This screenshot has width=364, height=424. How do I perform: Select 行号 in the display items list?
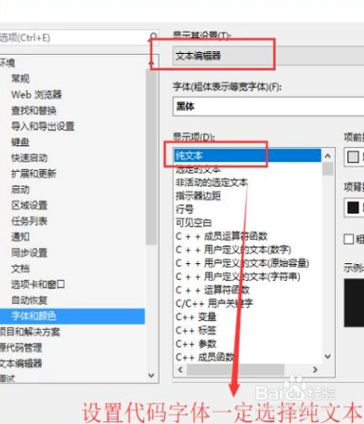click(185, 209)
